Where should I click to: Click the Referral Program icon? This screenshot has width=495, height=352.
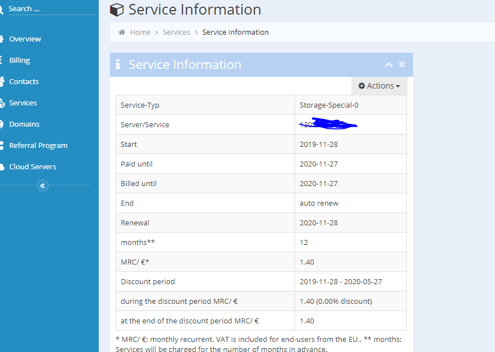[x=2, y=145]
